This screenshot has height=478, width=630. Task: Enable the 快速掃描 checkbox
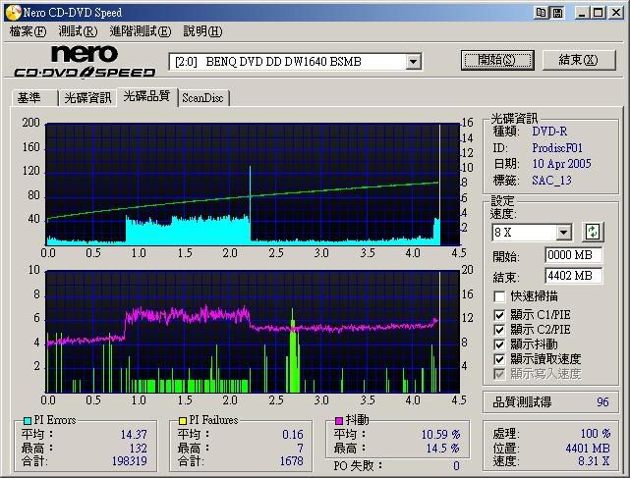point(500,296)
